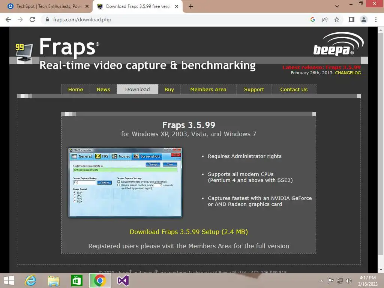
Task: Open the Support page
Action: click(254, 89)
